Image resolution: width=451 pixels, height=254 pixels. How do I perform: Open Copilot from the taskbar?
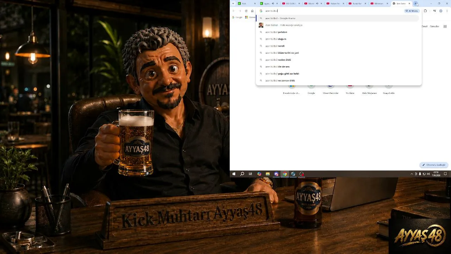point(259,174)
